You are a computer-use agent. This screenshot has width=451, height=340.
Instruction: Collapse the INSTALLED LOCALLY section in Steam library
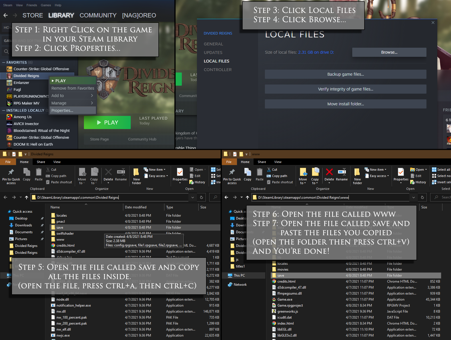(x=4, y=110)
